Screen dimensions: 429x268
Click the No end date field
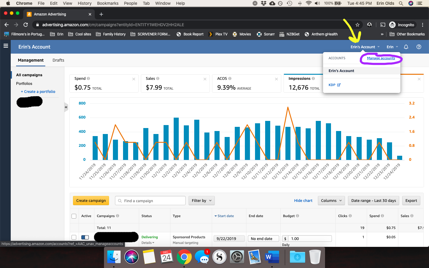click(263, 239)
